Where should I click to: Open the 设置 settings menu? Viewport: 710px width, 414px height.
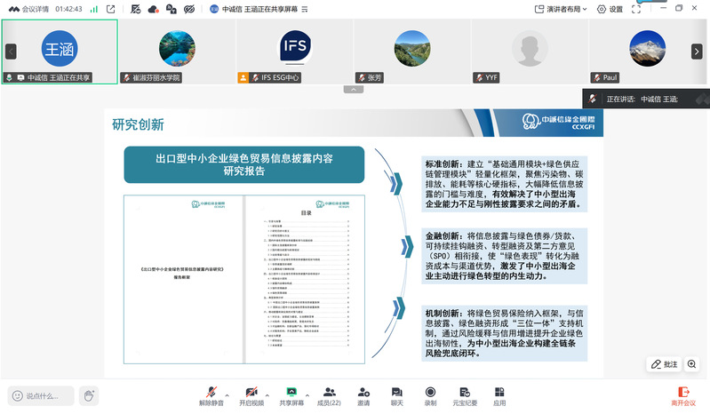click(610, 9)
